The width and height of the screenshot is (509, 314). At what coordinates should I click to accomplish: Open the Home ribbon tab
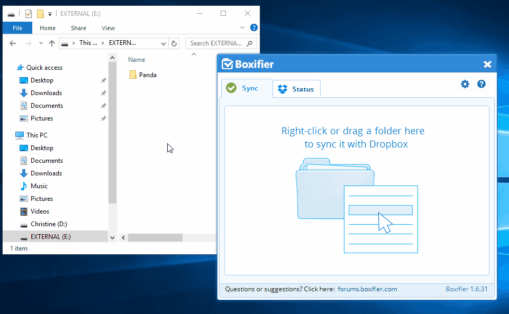[x=48, y=28]
